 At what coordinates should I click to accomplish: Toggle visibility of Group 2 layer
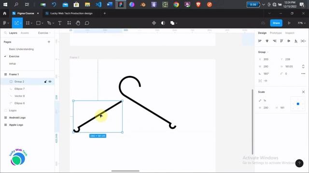tap(50, 82)
